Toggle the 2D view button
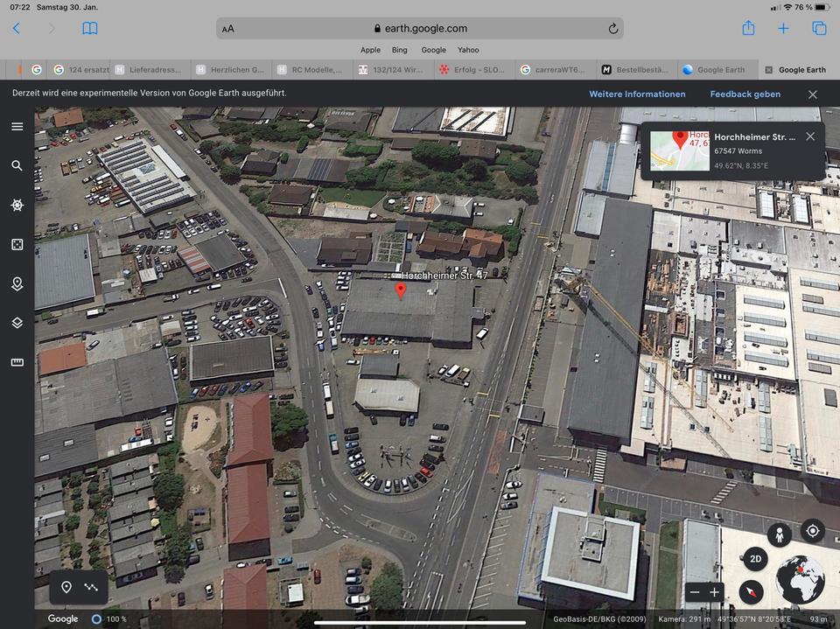This screenshot has height=629, width=840. click(x=756, y=559)
